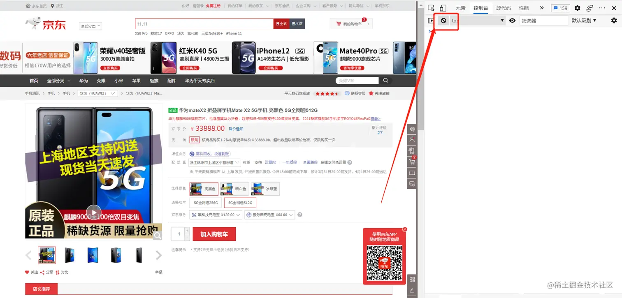Expand 我的京东 menu
The width and height of the screenshot is (622, 298).
point(259,6)
